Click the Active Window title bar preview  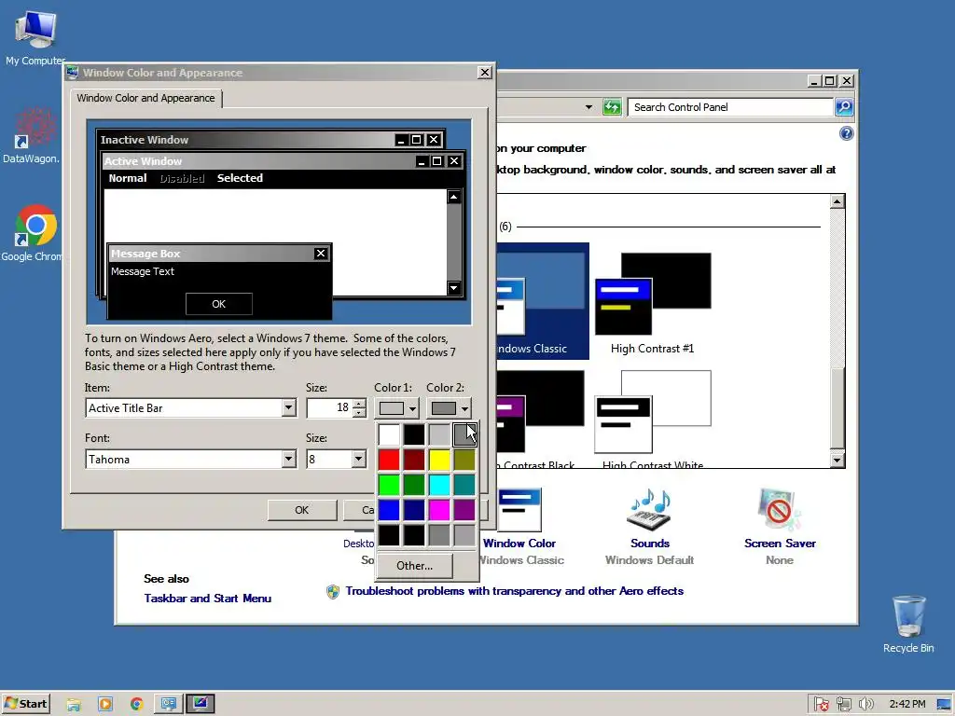coord(284,161)
